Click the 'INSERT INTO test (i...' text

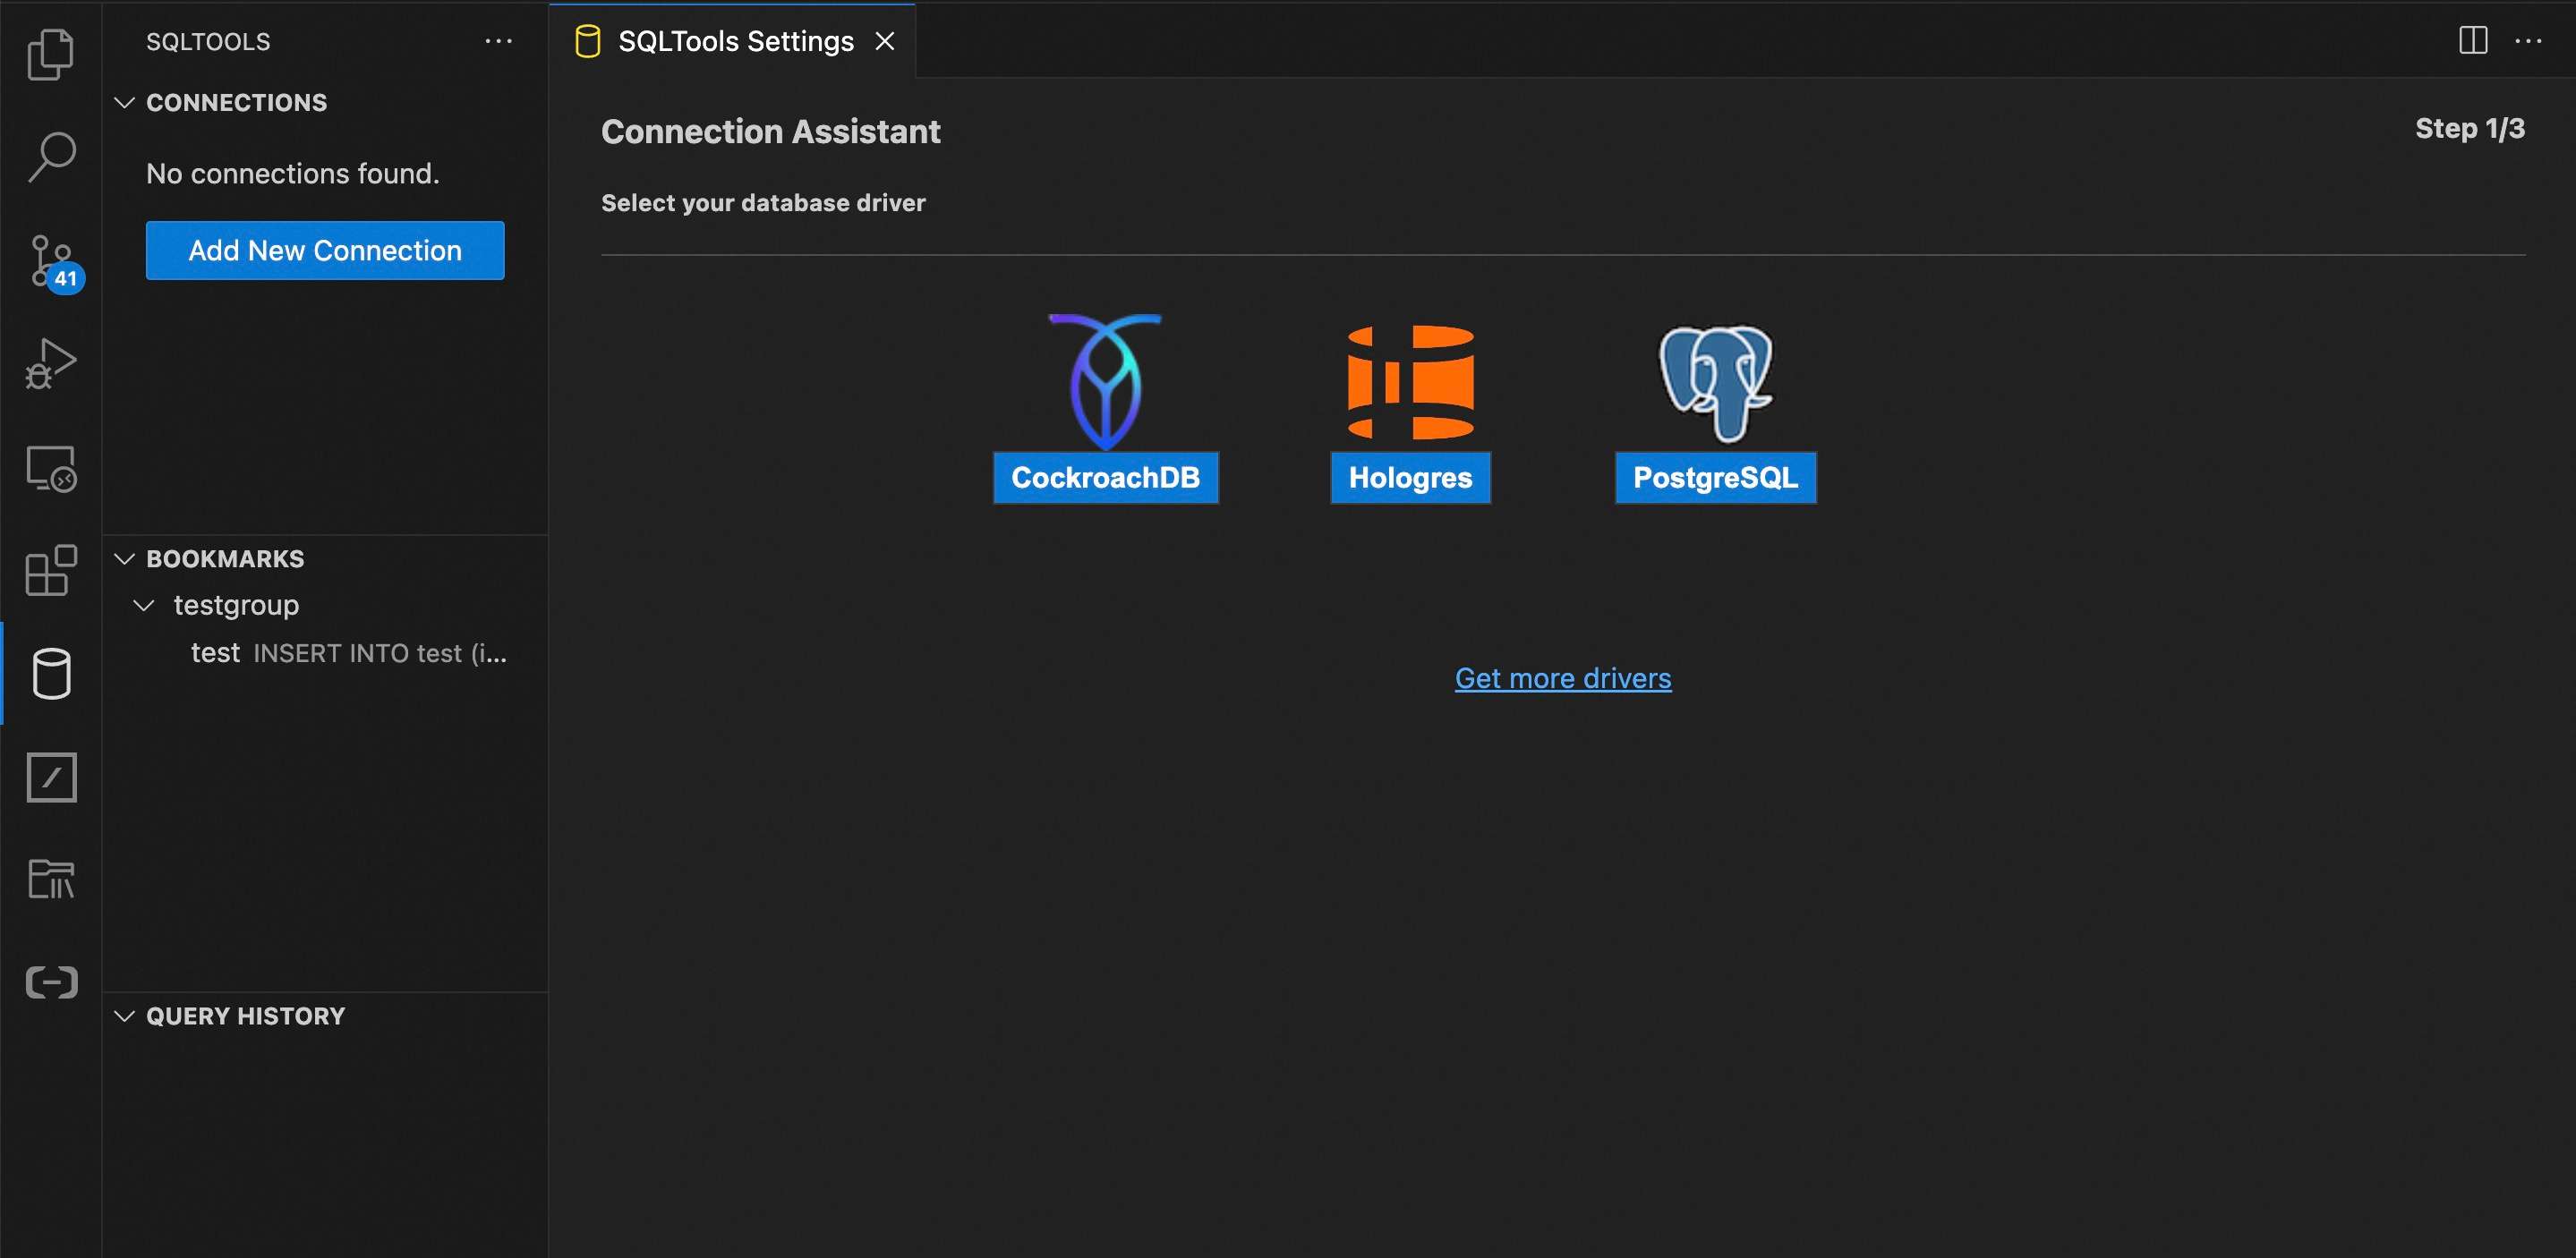pos(380,654)
